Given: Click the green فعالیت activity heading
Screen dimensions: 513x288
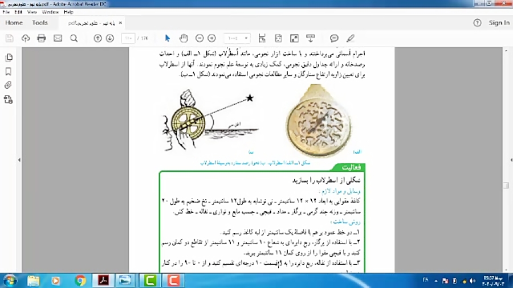Looking at the screenshot, I should [x=351, y=167].
